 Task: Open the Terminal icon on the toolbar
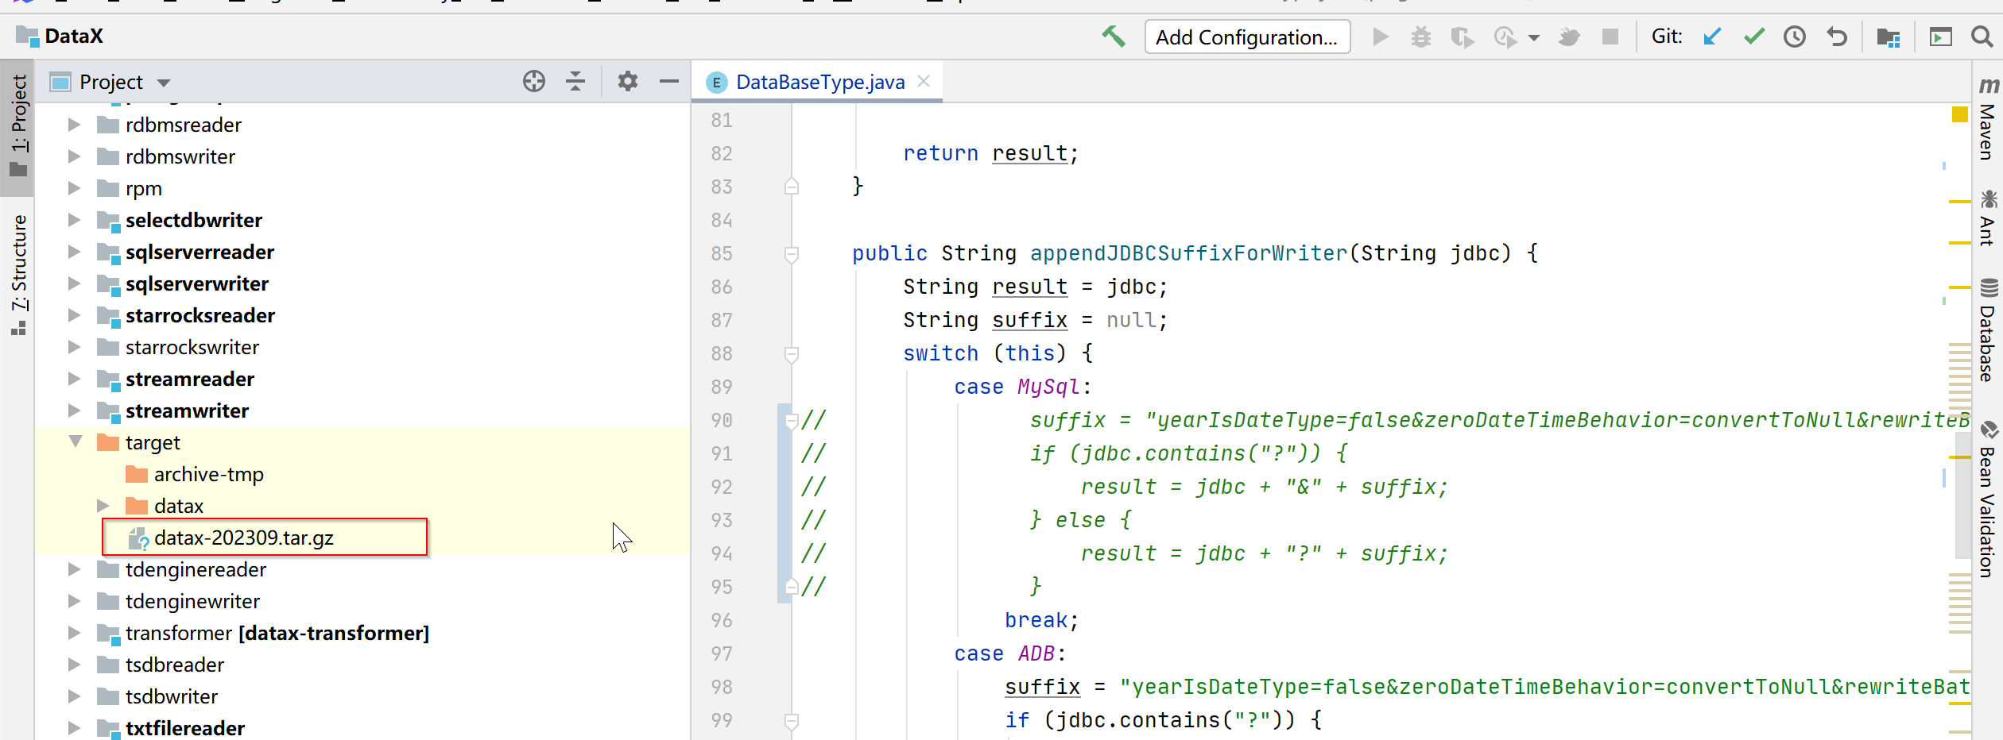[1940, 37]
